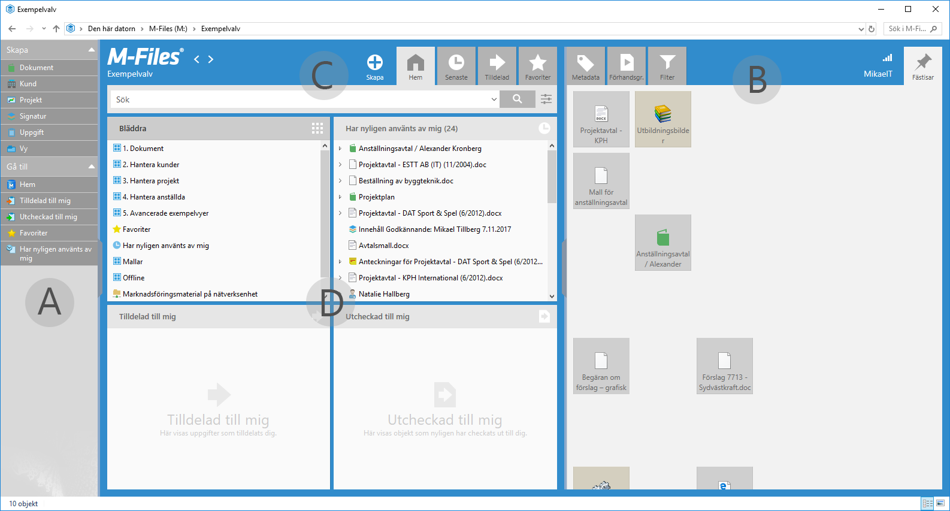Click the magnifier search button
The width and height of the screenshot is (950, 511).
[518, 99]
